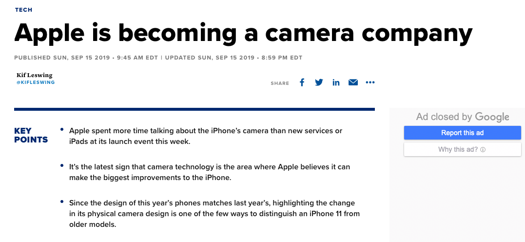Share the article on LinkedIn
Image resolution: width=525 pixels, height=242 pixels.
pyautogui.click(x=336, y=82)
